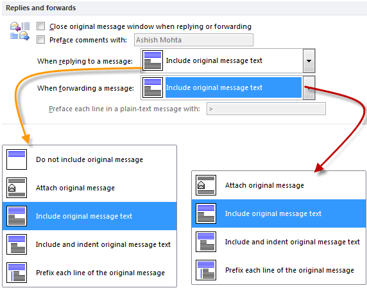Open the When replying to a message dropdown arrow
The width and height of the screenshot is (367, 290).
click(309, 61)
